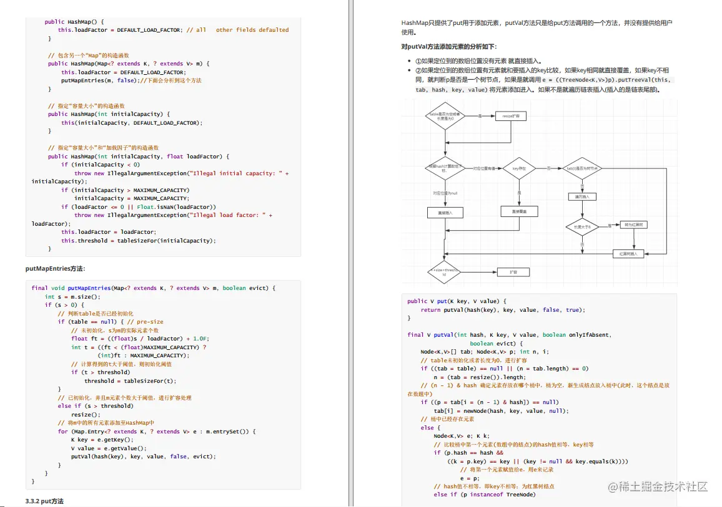
Task: Click the bold line "对putVal方法添加元素的分析如下:"
Action: (449, 46)
